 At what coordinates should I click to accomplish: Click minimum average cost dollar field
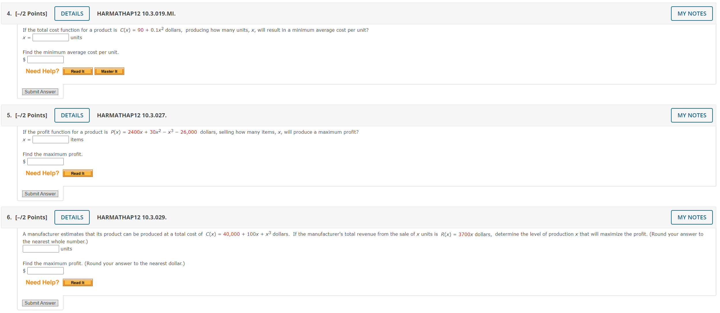[x=45, y=60]
